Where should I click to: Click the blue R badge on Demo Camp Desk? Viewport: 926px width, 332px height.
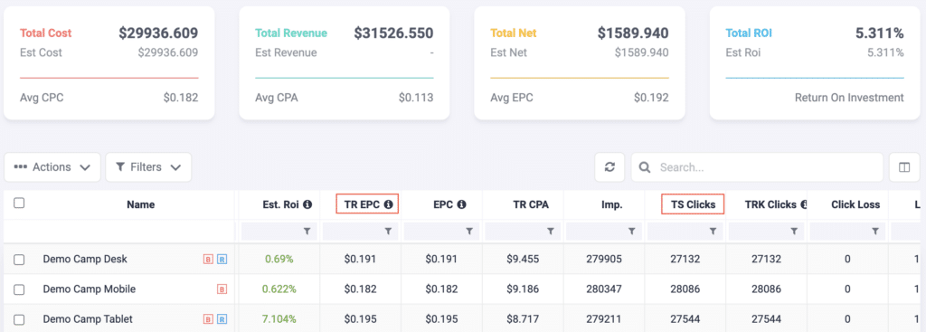(x=222, y=259)
